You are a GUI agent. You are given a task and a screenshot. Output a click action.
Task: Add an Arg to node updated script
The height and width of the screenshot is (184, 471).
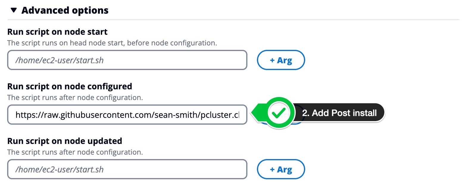[281, 169]
